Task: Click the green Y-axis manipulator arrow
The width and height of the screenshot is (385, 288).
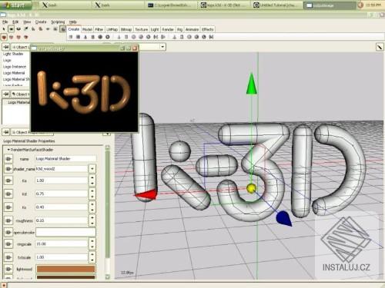Action: coord(252,84)
